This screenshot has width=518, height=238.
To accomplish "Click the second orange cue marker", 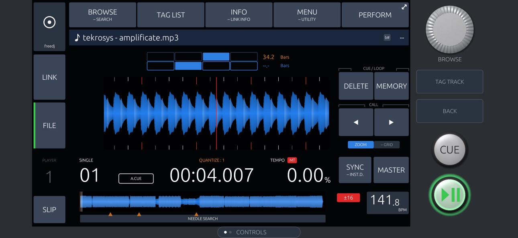I will pyautogui.click(x=139, y=214).
